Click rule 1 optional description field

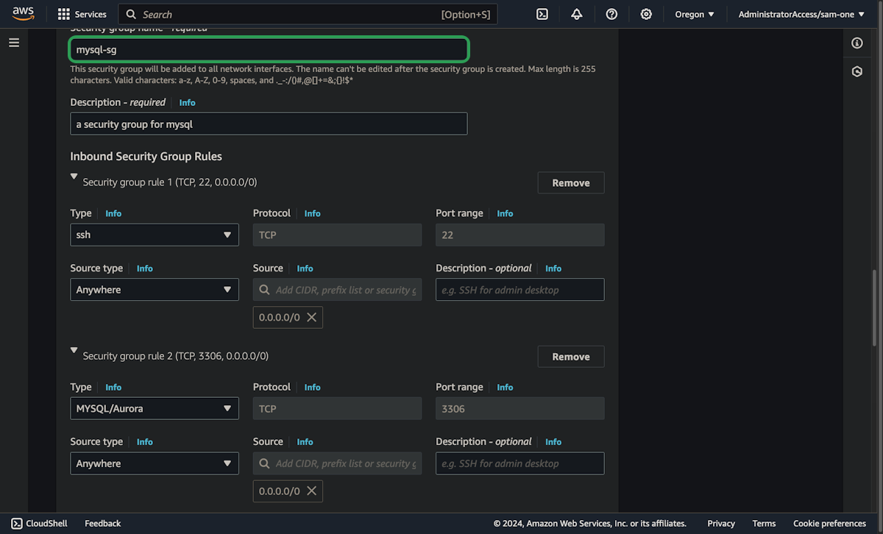520,290
